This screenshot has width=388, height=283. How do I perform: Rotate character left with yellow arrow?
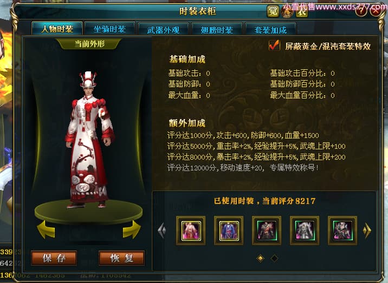46,229
